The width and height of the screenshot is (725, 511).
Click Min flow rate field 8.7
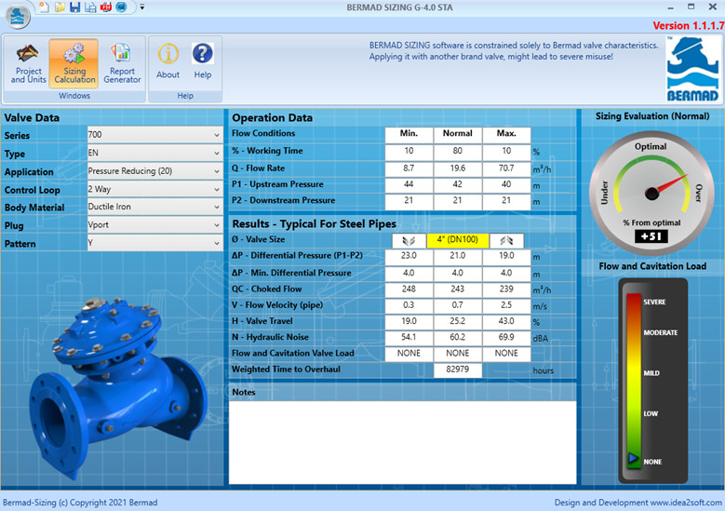409,168
